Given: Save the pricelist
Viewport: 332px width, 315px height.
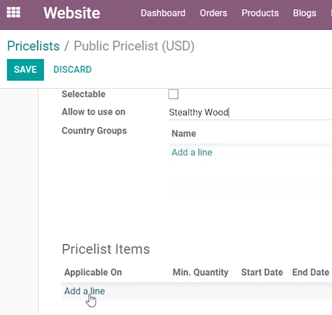Looking at the screenshot, I should tap(26, 69).
